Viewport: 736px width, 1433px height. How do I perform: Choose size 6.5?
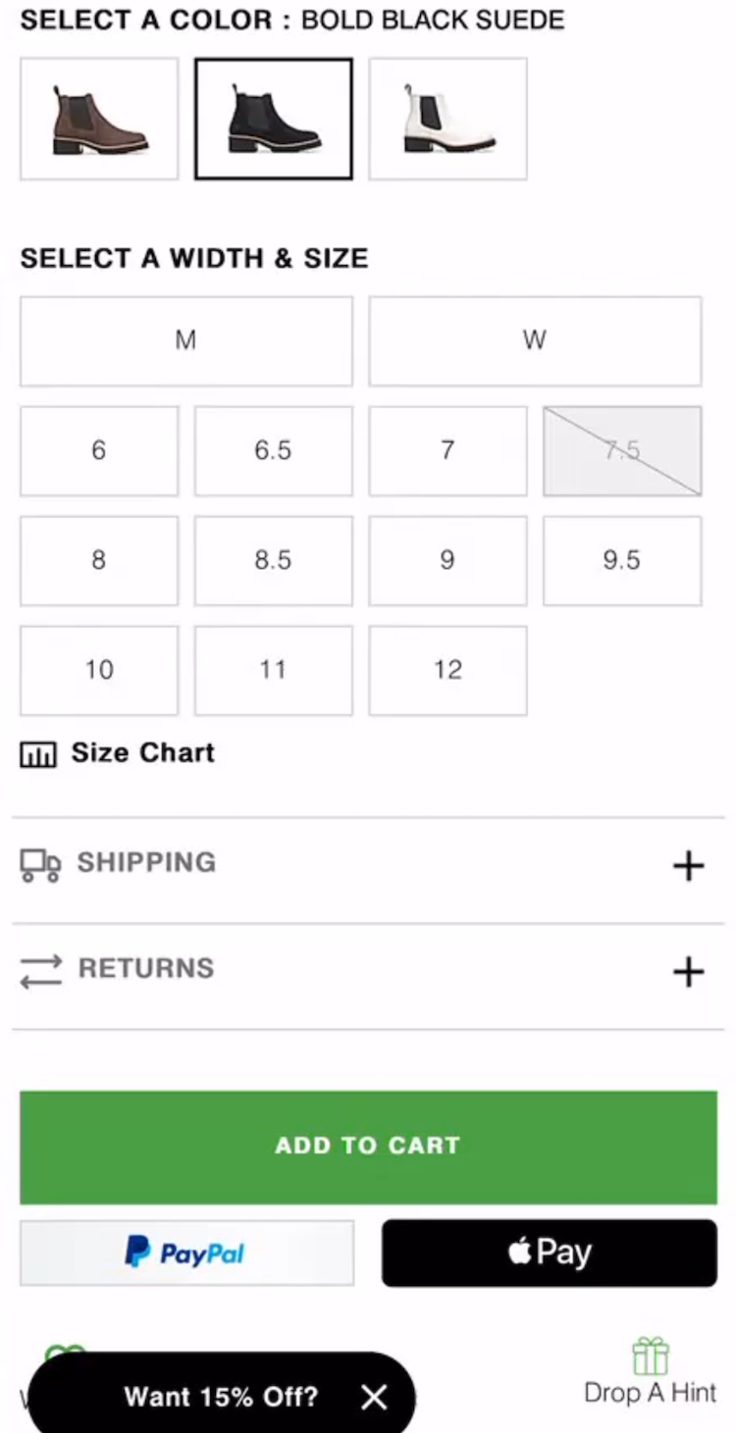pyautogui.click(x=273, y=450)
